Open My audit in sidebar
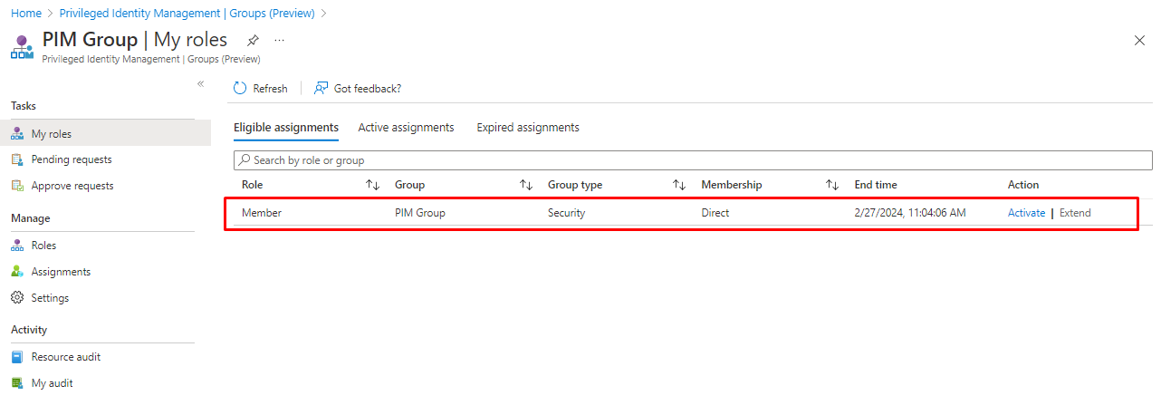This screenshot has width=1161, height=405. pyautogui.click(x=52, y=383)
